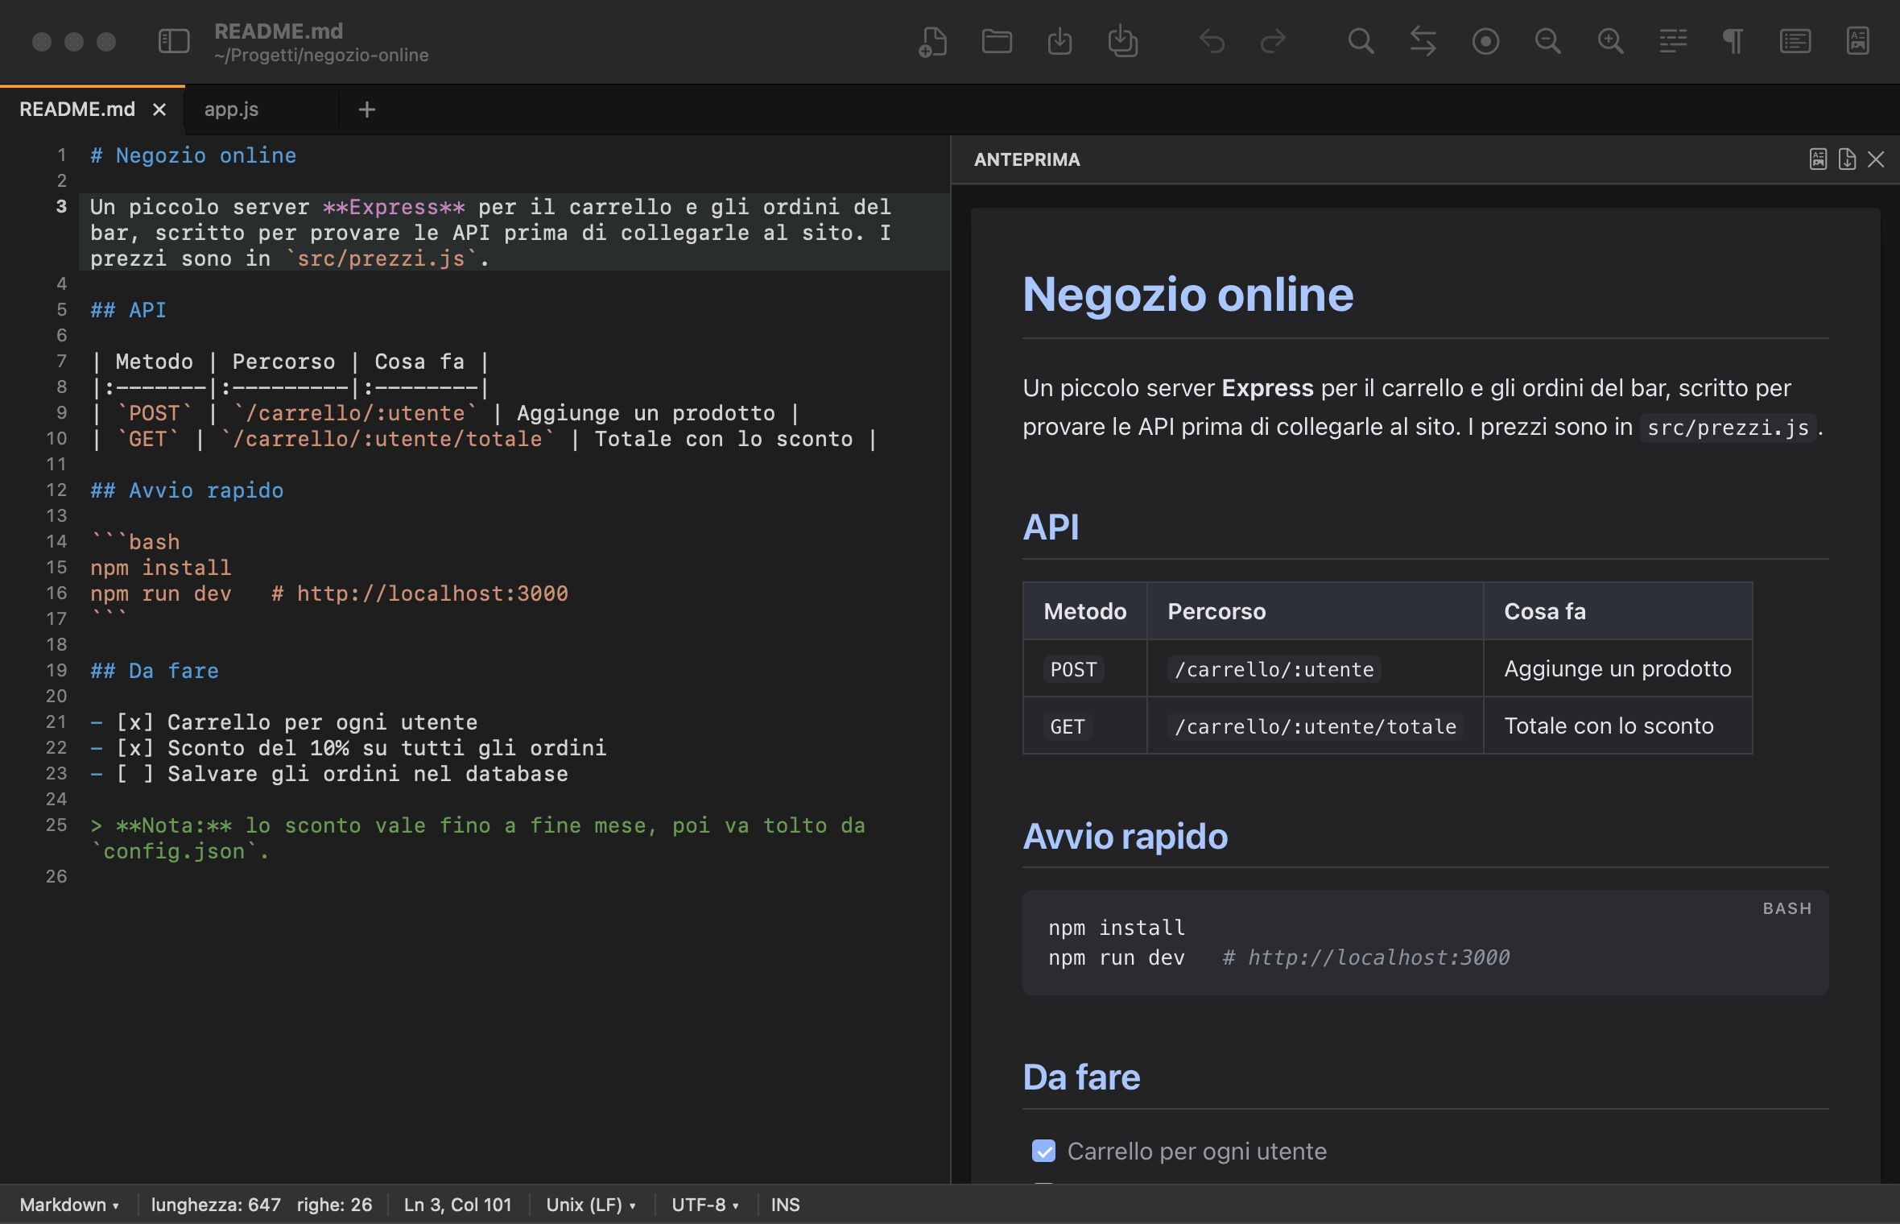1900x1224 pixels.
Task: Zoom out the editor text
Action: tap(1547, 41)
